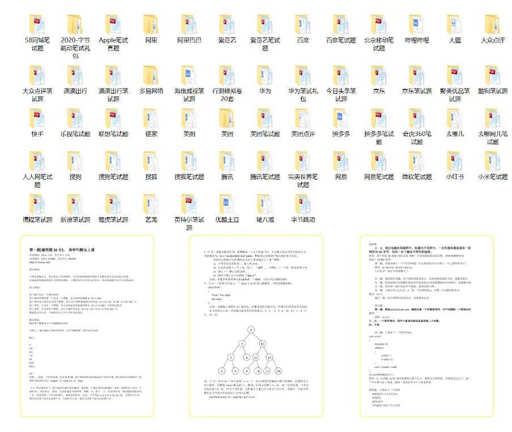Open the 优酷土豆 folder
This screenshot has height=432, width=512.
227,205
